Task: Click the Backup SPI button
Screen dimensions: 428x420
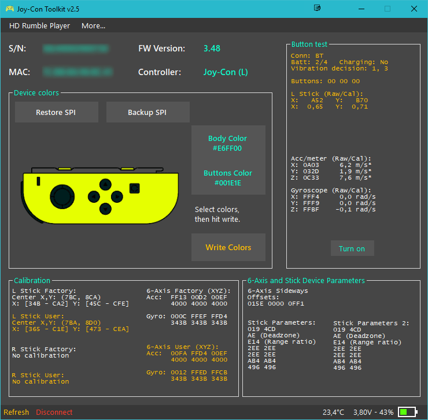Action: (148, 112)
